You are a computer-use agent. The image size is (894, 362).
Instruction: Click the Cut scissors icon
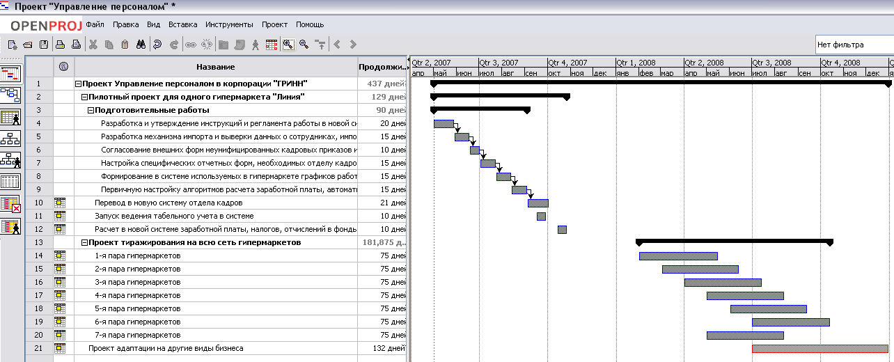[93, 45]
